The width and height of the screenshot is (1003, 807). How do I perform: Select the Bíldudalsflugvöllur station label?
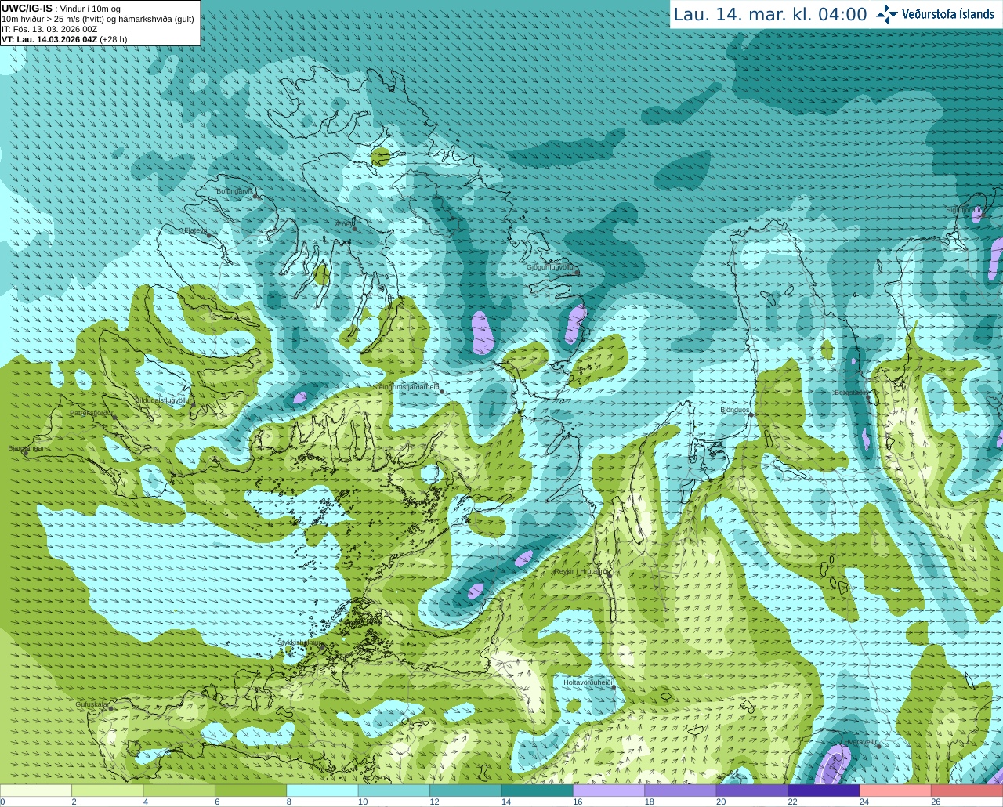163,400
